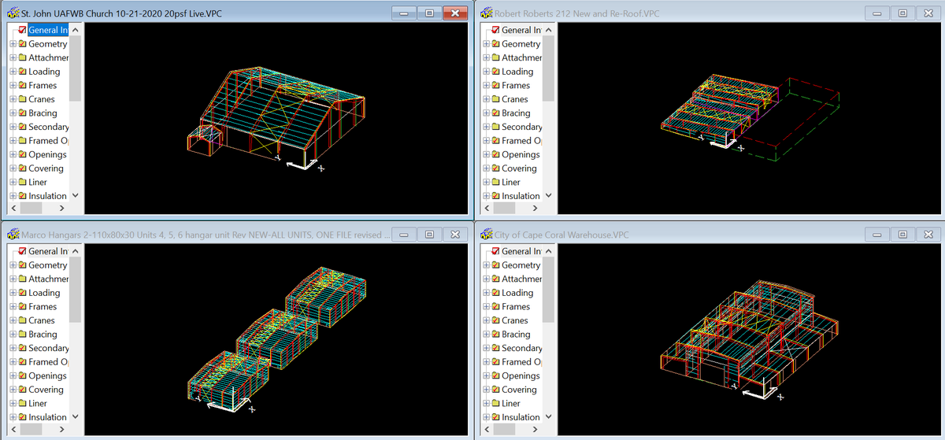Screen dimensions: 945x440
Task: Click the Cranes folder icon in Marco Hangars window
Action: 23,320
